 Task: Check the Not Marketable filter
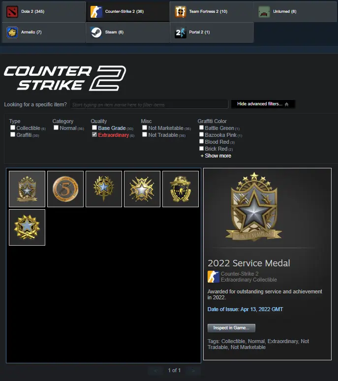[145, 127]
